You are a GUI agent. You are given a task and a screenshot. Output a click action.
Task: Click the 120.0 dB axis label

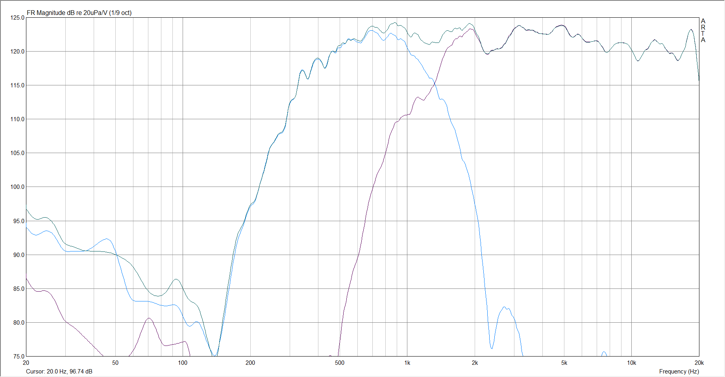pos(17,52)
